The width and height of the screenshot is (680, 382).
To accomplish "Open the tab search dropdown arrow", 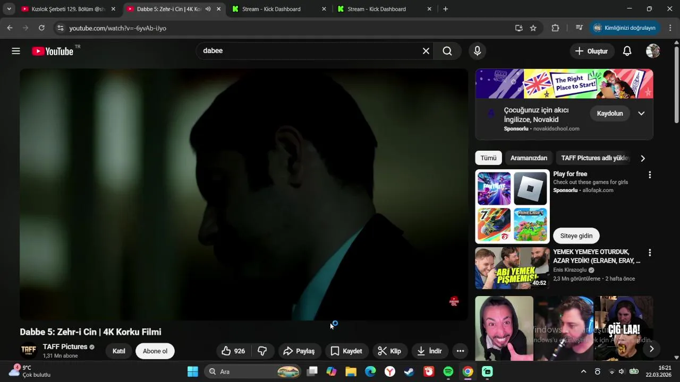I will tap(9, 9).
